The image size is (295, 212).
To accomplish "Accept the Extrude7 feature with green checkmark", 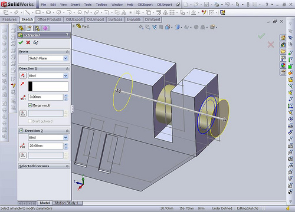I will [21, 42].
